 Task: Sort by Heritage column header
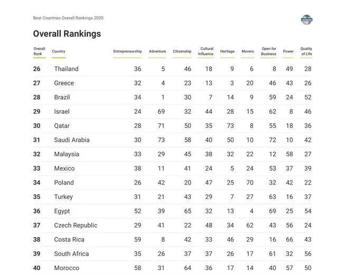[x=227, y=51]
